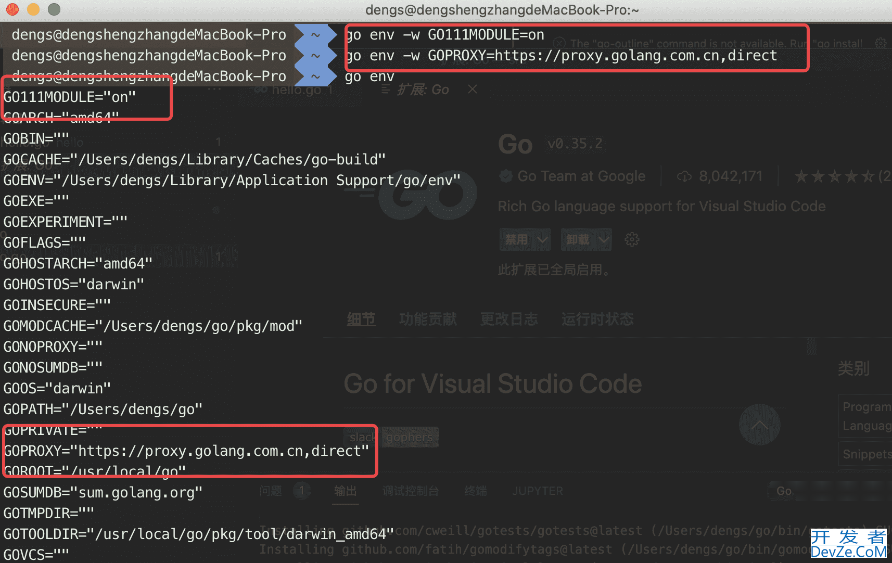892x563 pixels.
Task: Open the Go Team at Google publisher link
Action: coord(581,176)
